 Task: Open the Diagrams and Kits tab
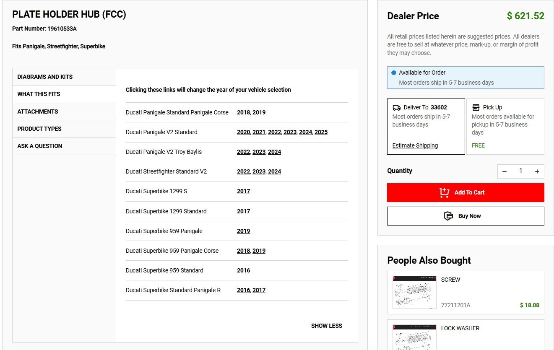(x=64, y=77)
